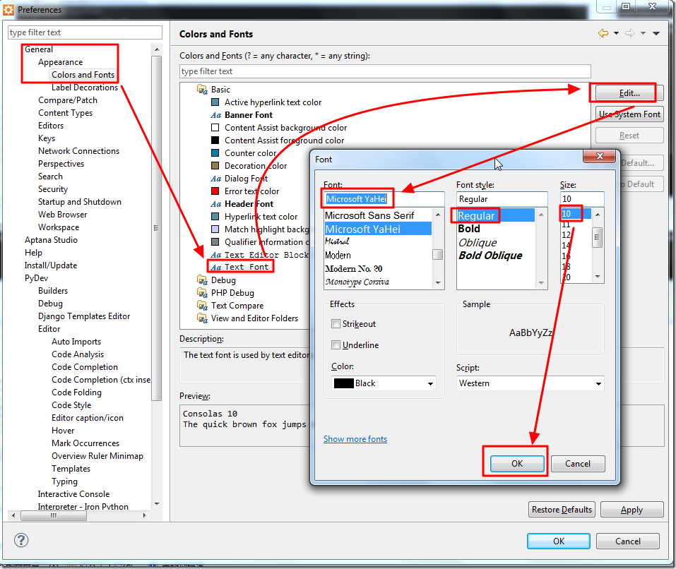The width and height of the screenshot is (676, 569).
Task: Select Network Connections in the tree
Action: [x=78, y=151]
